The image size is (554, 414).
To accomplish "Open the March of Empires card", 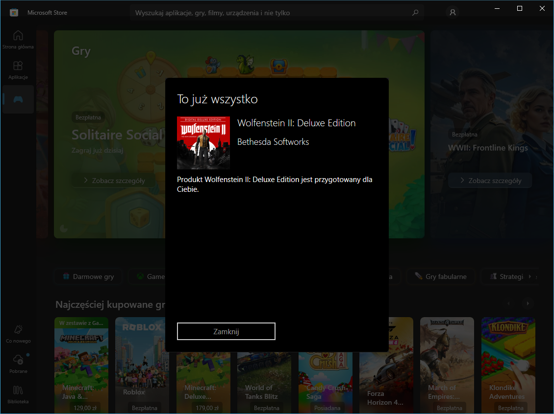I will [x=447, y=366].
